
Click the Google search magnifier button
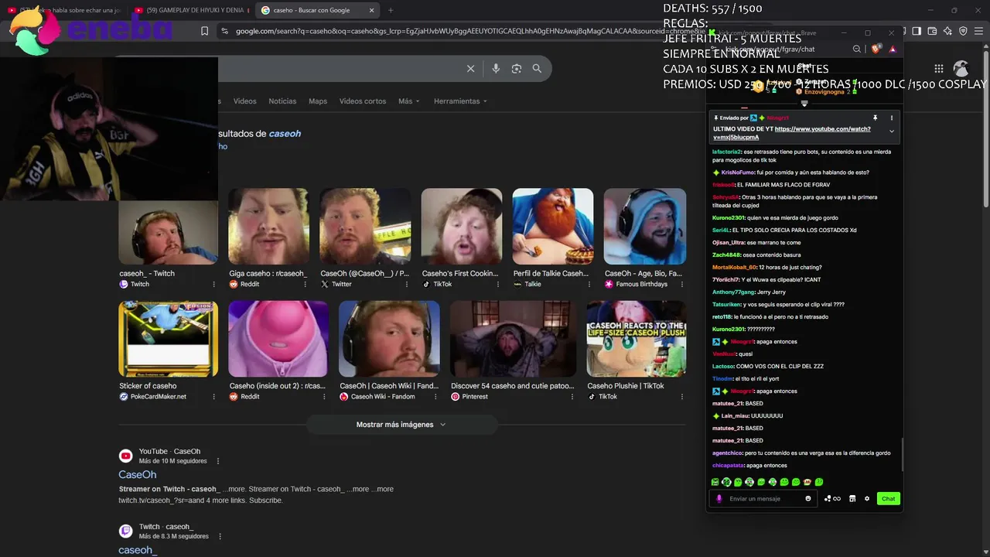click(x=537, y=69)
